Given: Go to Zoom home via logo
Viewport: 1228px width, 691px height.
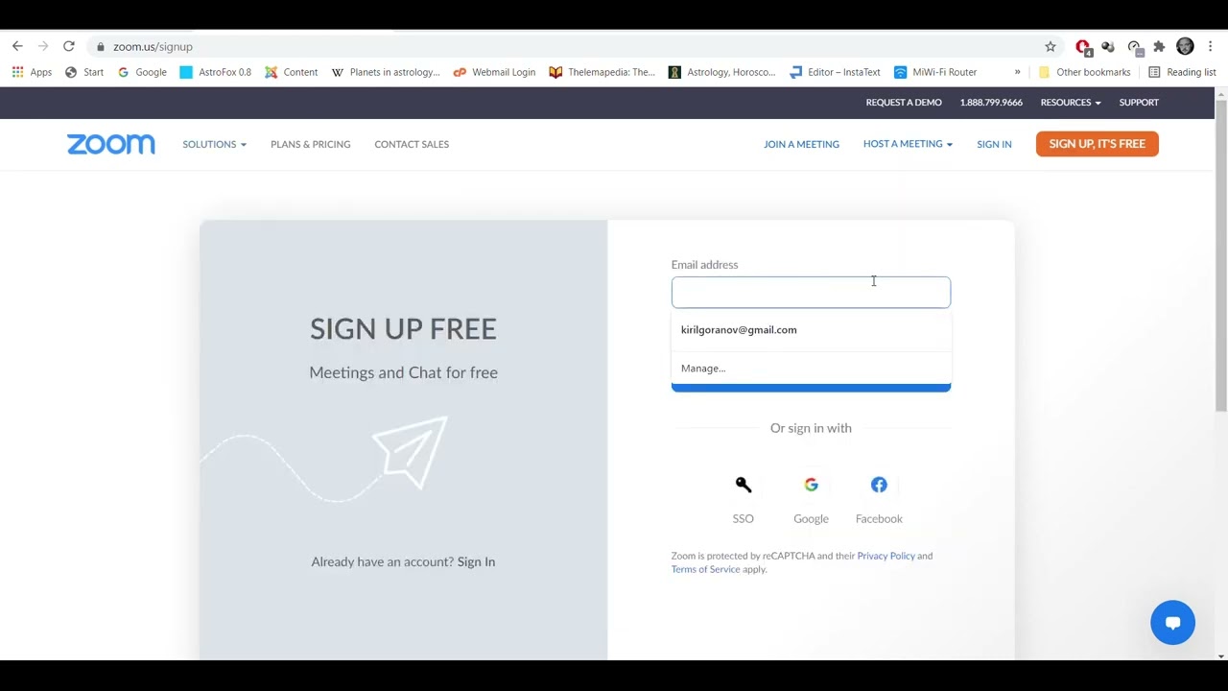Looking at the screenshot, I should pyautogui.click(x=111, y=144).
